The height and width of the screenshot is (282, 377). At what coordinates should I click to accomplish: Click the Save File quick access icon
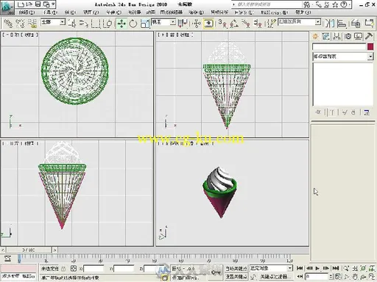38,4
